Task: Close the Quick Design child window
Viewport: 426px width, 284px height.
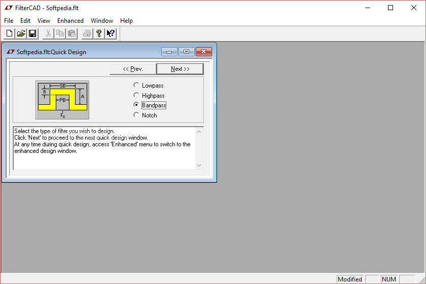Action: point(203,52)
